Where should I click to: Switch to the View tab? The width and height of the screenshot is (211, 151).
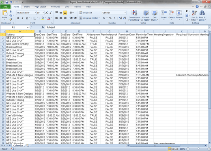[x=88, y=6]
